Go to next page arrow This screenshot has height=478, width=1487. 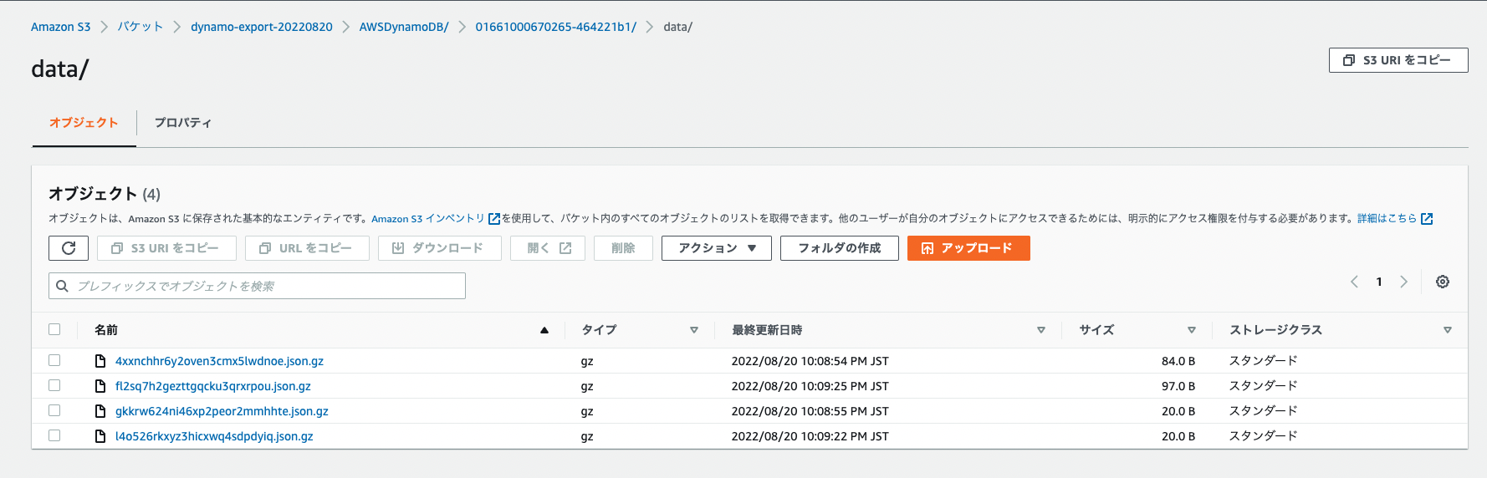1403,282
